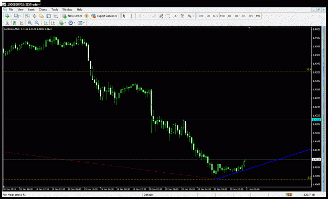The width and height of the screenshot is (328, 199).
Task: Select the M15 timeframe button
Action: tap(215, 16)
